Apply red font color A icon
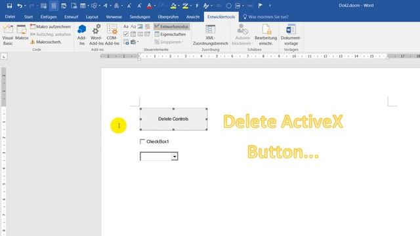Image resolution: width=420 pixels, height=236 pixels. [x=150, y=6]
